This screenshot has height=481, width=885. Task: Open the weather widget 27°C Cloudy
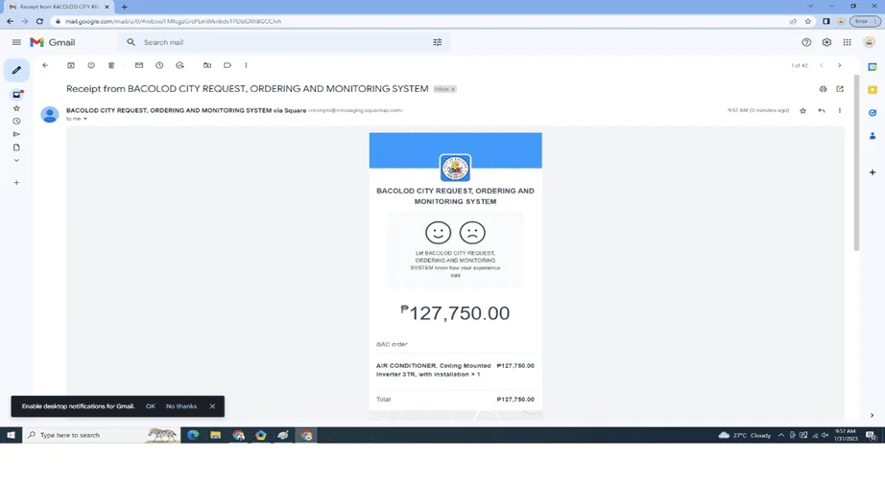745,435
